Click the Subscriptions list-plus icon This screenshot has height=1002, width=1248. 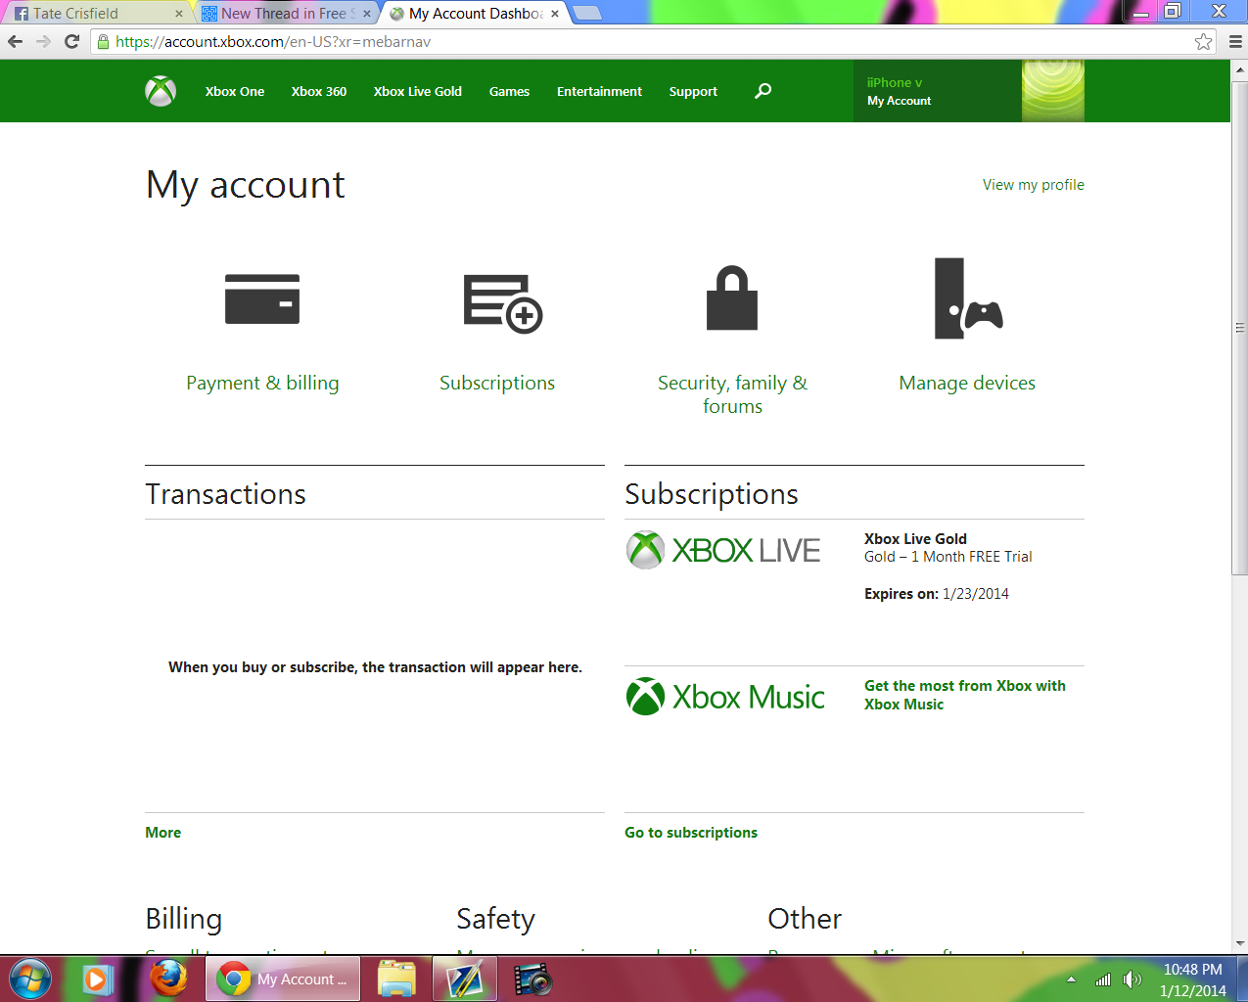[503, 303]
